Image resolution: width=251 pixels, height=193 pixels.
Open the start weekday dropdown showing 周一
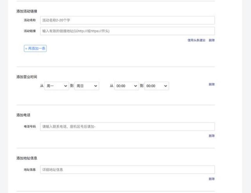pyautogui.click(x=57, y=86)
